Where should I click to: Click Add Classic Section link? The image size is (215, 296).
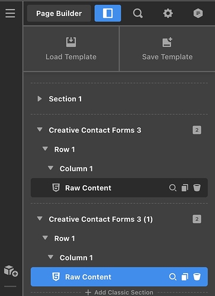119,292
